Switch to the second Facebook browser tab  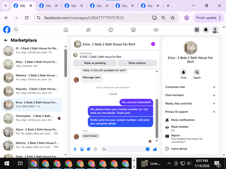(48, 6)
